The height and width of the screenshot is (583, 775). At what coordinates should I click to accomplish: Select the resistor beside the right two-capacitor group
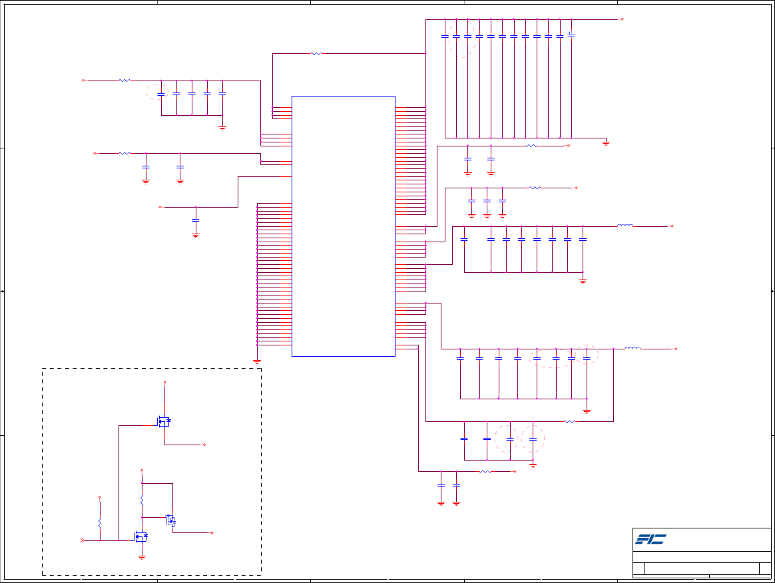pyautogui.click(x=531, y=146)
